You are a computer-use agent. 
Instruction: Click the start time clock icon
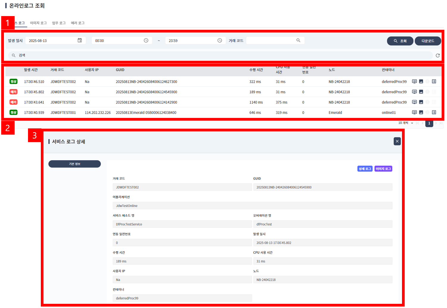(x=146, y=41)
